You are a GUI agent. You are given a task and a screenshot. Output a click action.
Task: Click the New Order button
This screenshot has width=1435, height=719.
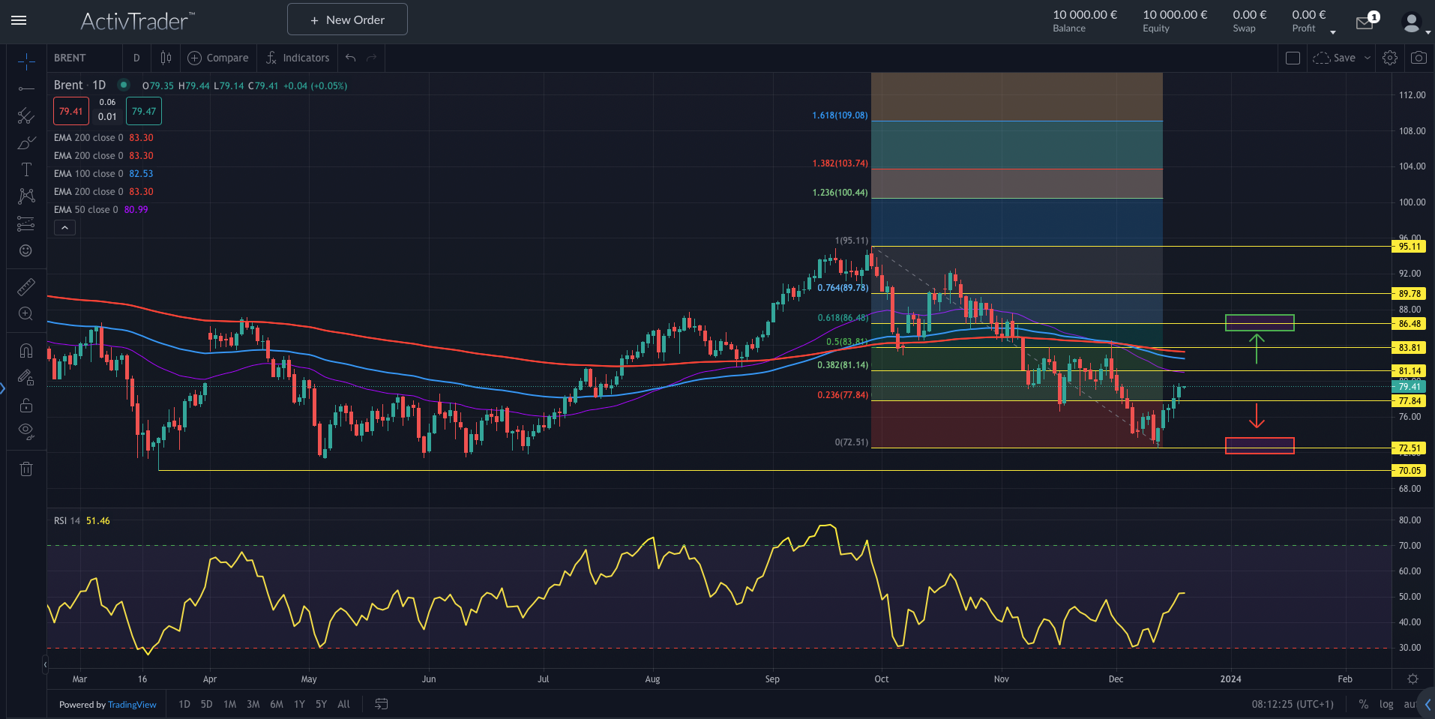click(347, 19)
